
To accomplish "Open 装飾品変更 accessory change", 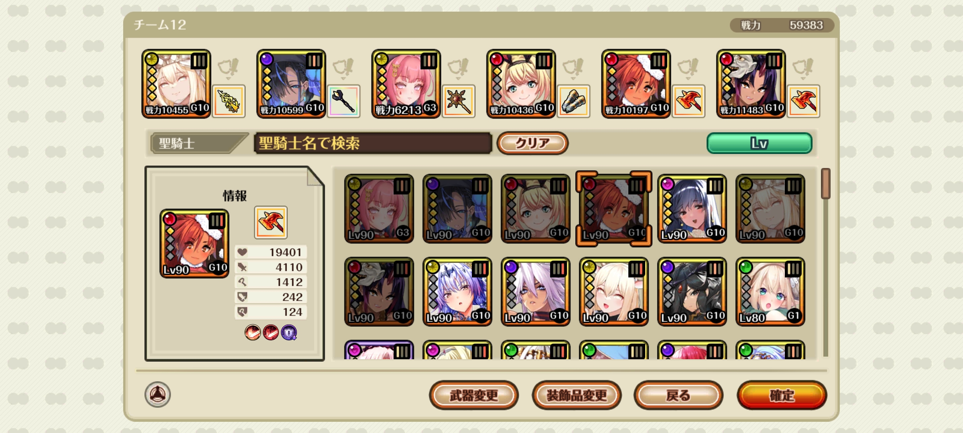I will point(577,395).
